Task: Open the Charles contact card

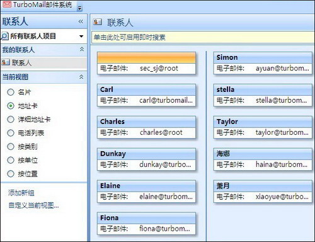Action: click(x=146, y=127)
